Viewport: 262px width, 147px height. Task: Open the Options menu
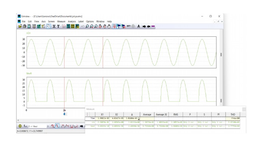pos(90,21)
